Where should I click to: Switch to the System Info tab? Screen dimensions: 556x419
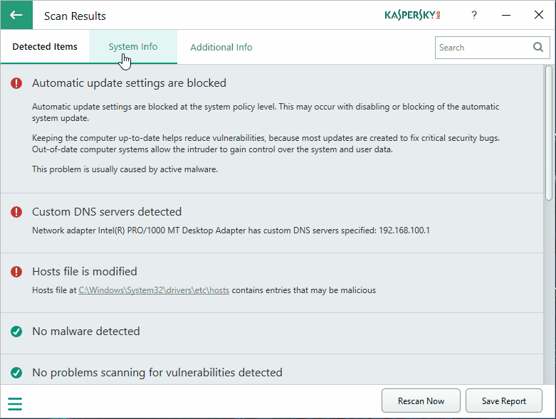pyautogui.click(x=133, y=47)
